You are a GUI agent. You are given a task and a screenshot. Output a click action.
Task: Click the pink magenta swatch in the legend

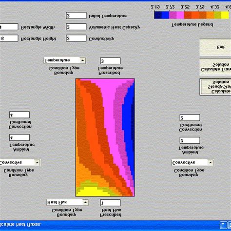pyautogui.click(x=180, y=15)
